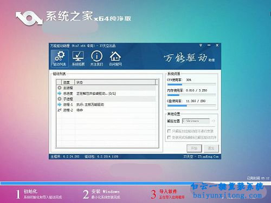Viewport: 271px width, 203px height.
Task: Click step 1 初始化 label
Action: click(30, 192)
